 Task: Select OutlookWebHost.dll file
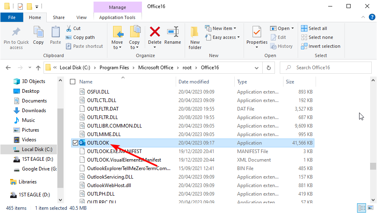(x=109, y=185)
